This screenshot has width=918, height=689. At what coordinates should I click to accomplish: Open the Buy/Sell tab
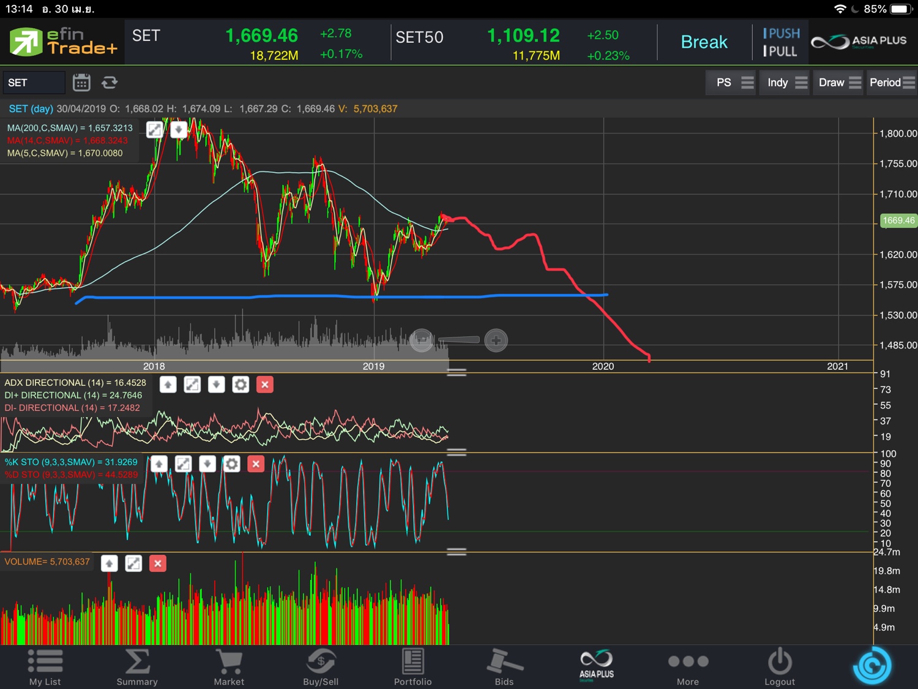tap(321, 667)
